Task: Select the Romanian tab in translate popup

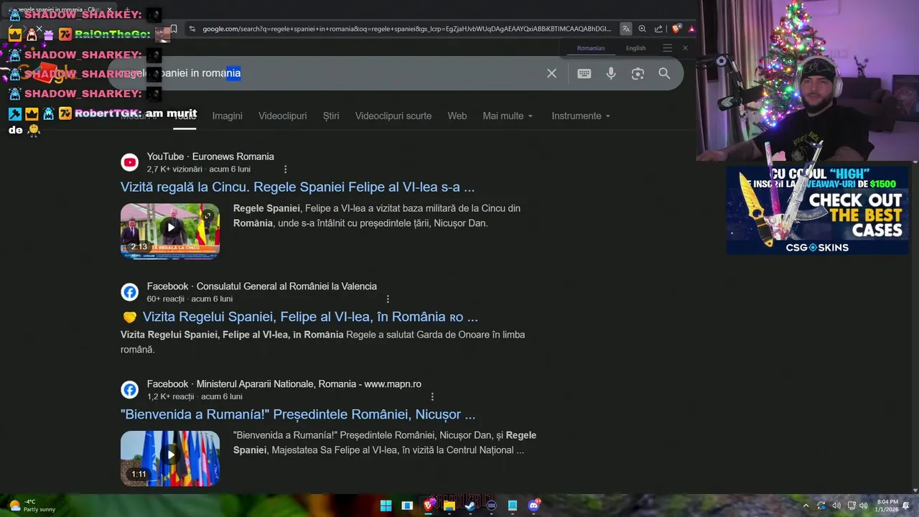Action: coord(591,48)
